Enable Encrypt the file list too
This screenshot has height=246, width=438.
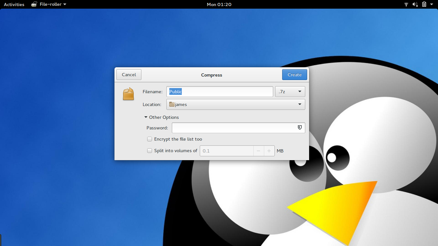149,139
